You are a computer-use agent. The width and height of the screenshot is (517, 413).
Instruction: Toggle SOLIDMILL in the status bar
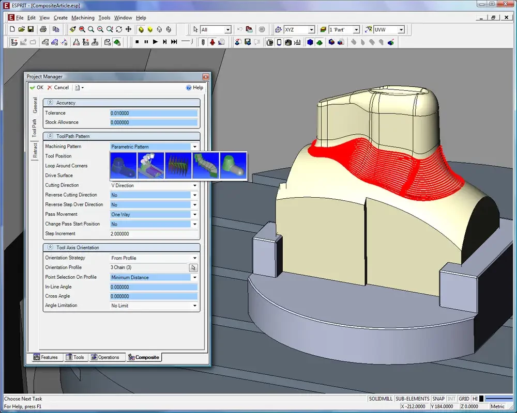point(381,399)
